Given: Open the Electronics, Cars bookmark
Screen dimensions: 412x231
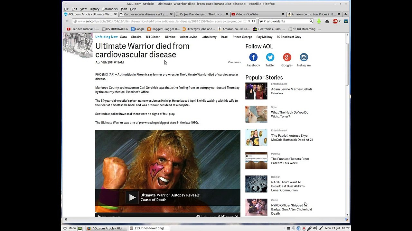Looking at the screenshot, I should tap(269, 29).
